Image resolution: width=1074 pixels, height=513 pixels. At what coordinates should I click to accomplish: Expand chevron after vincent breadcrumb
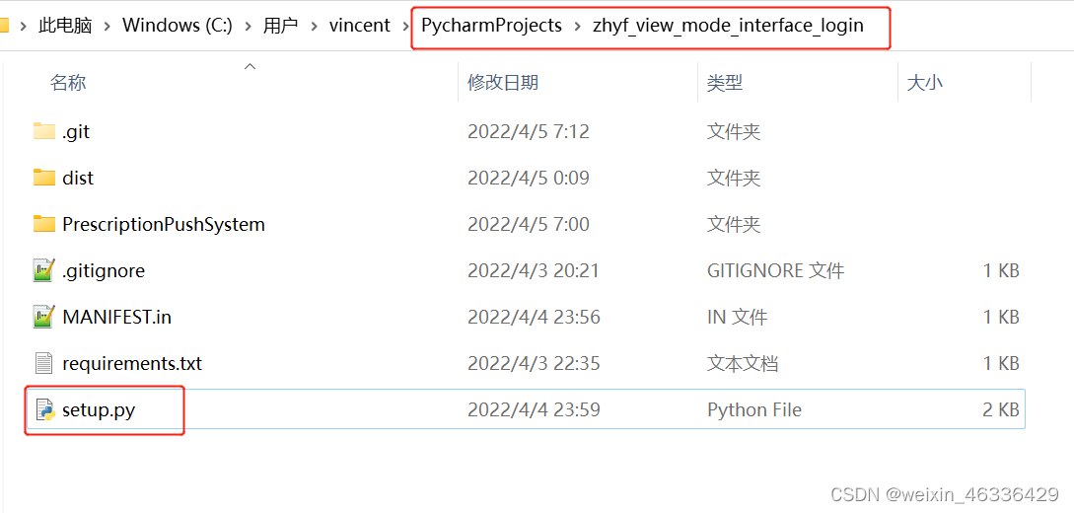(x=405, y=26)
